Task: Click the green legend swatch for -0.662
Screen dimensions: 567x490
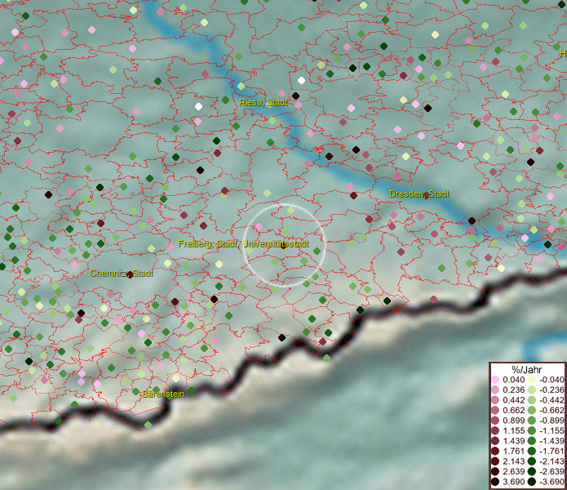Action: [x=532, y=411]
